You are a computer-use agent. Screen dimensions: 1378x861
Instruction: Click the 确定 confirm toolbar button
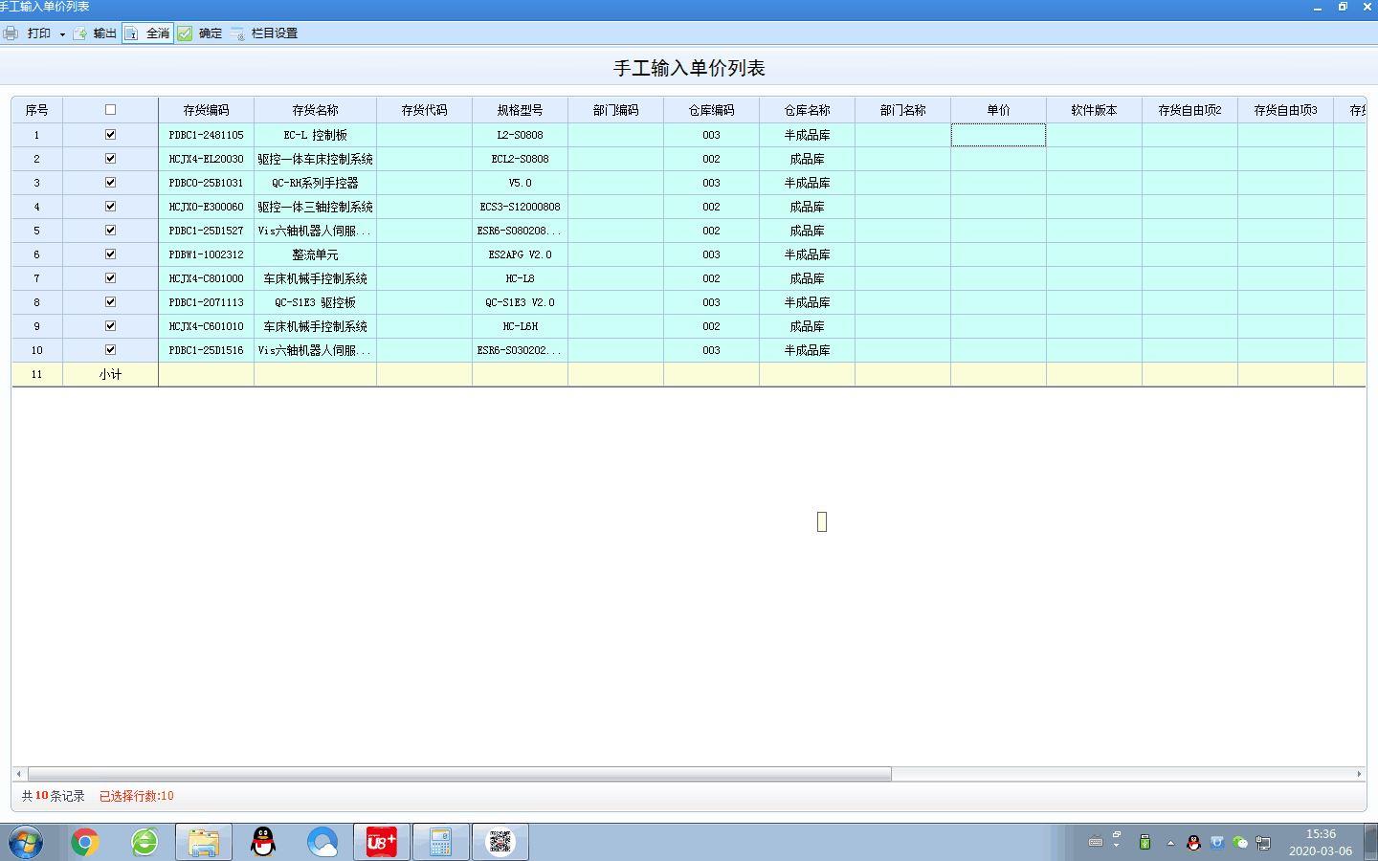200,33
